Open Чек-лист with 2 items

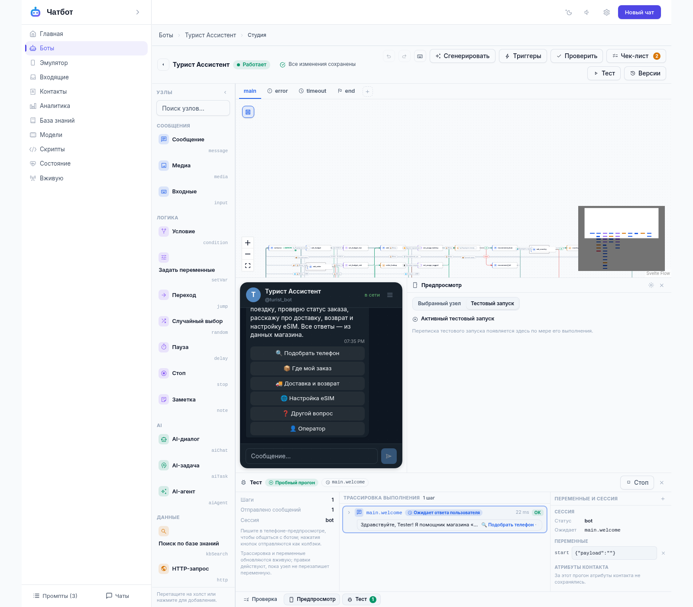(x=636, y=56)
